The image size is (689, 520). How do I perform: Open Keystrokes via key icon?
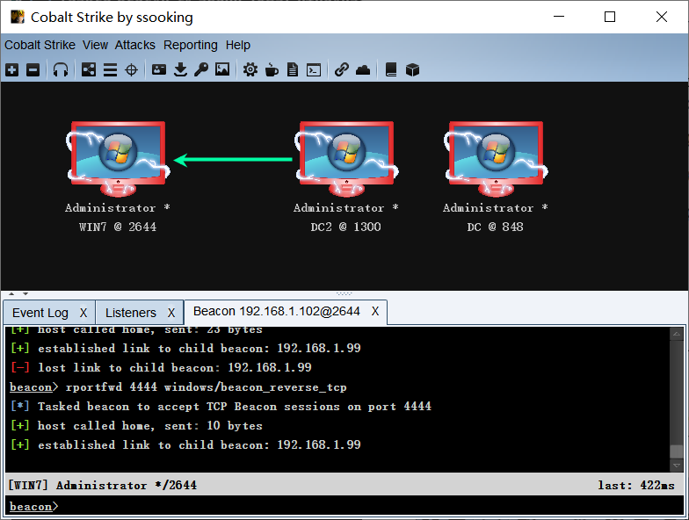tap(201, 69)
